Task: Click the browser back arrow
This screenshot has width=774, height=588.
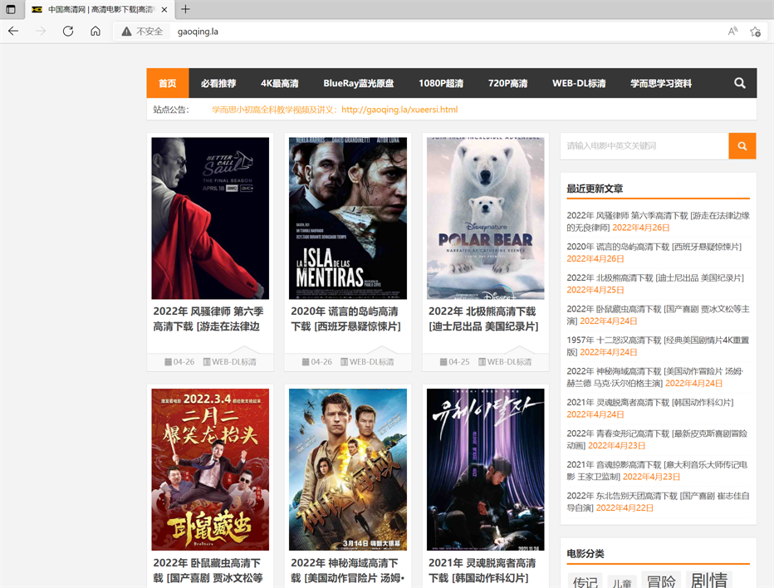Action: coord(13,31)
